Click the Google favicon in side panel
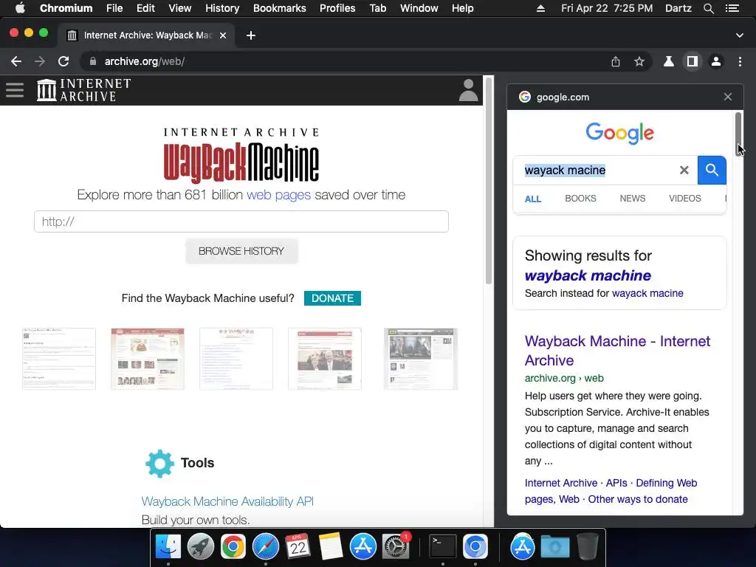756x567 pixels. (x=525, y=97)
